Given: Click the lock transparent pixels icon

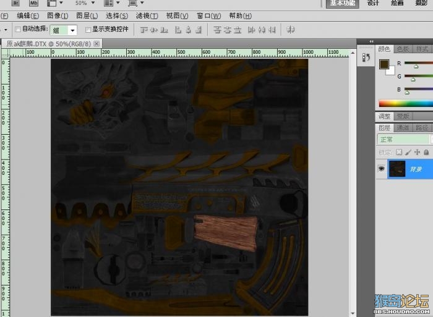Looking at the screenshot, I should (399, 152).
